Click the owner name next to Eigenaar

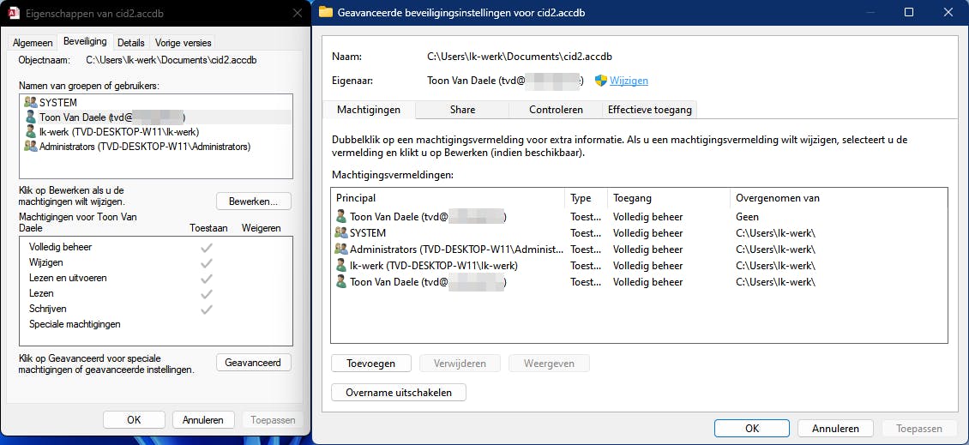(505, 81)
